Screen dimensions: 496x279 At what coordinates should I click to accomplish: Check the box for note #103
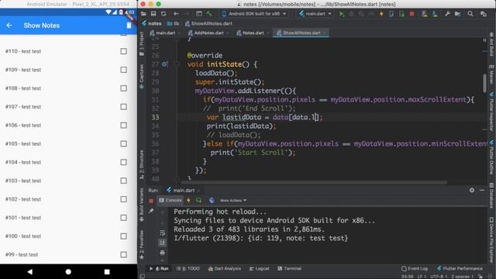pos(124,181)
